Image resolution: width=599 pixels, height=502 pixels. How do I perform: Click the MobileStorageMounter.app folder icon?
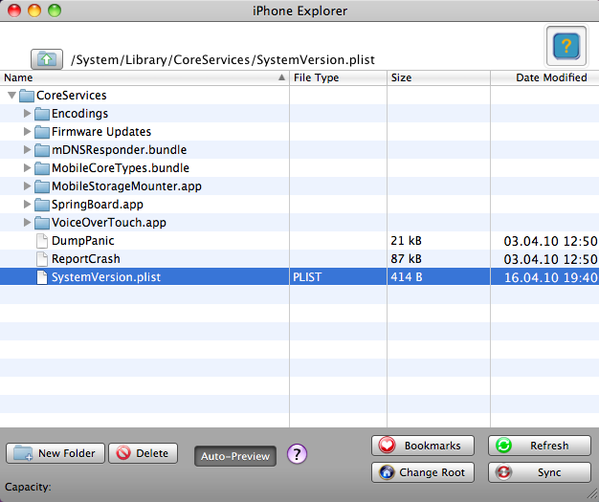click(42, 186)
